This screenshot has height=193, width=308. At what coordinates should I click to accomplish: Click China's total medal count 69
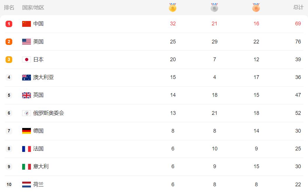tap(298, 24)
